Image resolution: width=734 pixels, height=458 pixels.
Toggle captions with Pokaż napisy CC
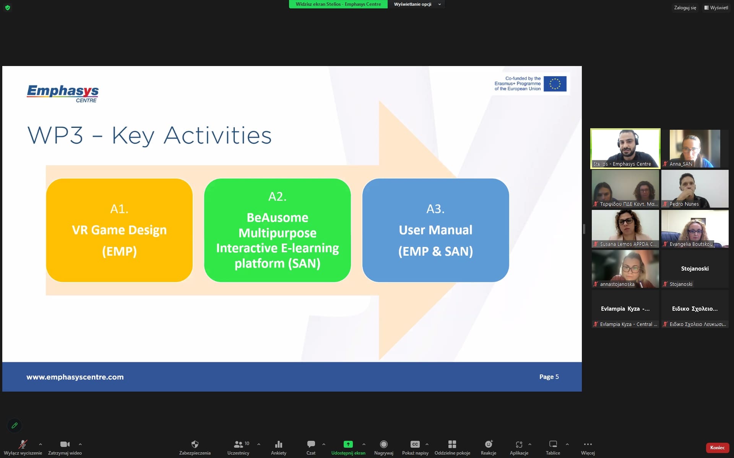tap(415, 444)
